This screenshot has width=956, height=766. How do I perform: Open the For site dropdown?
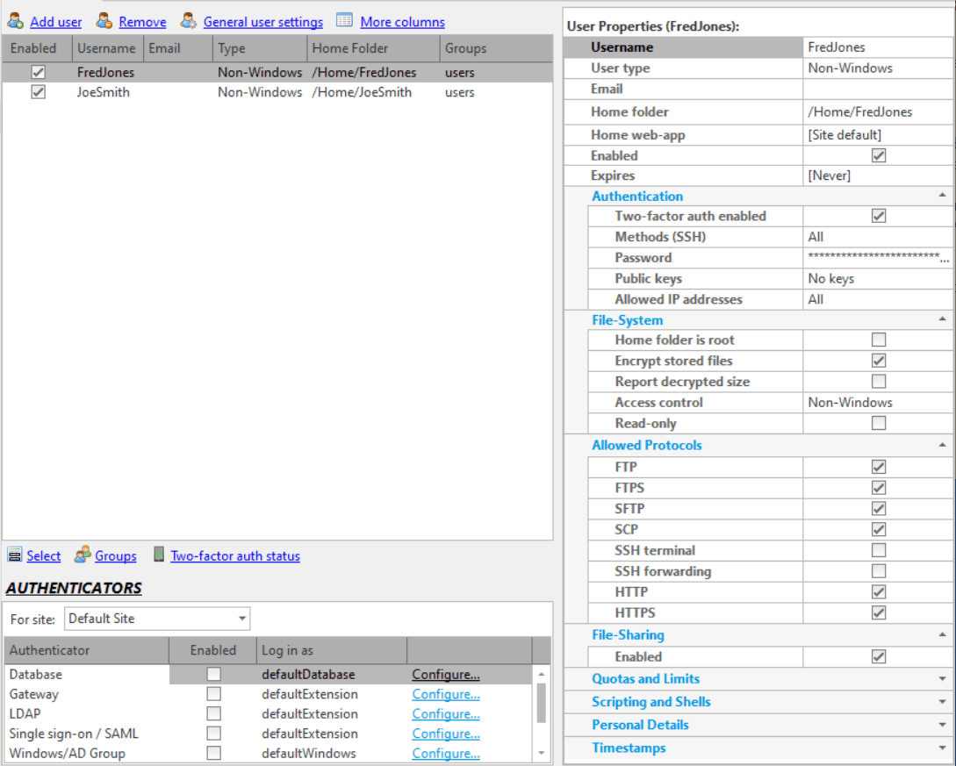(156, 619)
